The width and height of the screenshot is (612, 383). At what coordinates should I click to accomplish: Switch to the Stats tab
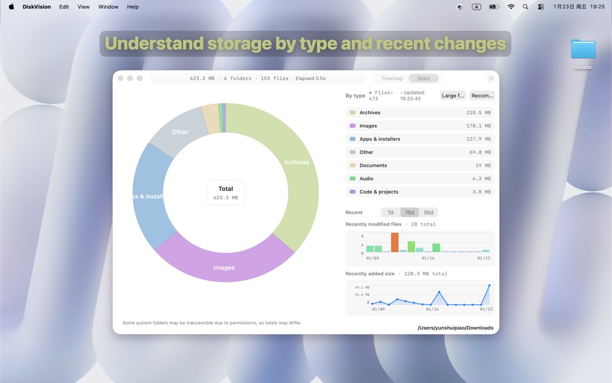[424, 78]
